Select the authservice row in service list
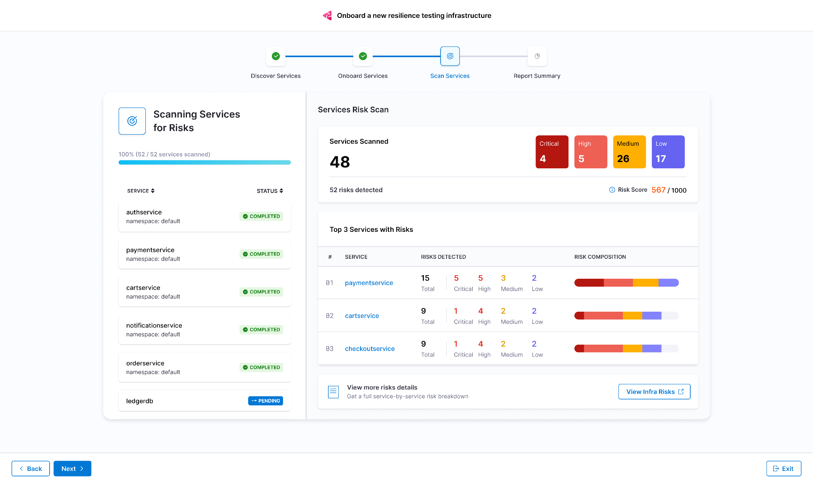The height and width of the screenshot is (484, 813). coord(205,216)
